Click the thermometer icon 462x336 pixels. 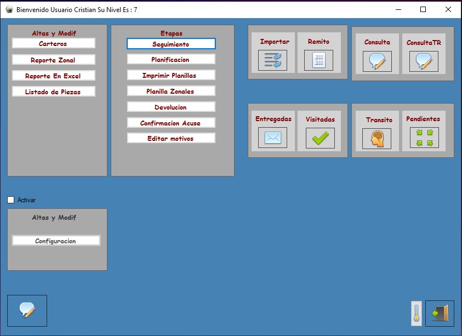[x=417, y=314]
